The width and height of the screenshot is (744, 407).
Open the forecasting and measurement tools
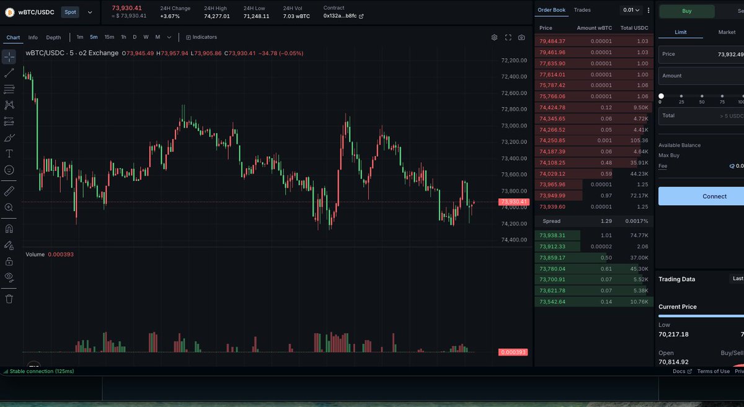point(9,121)
